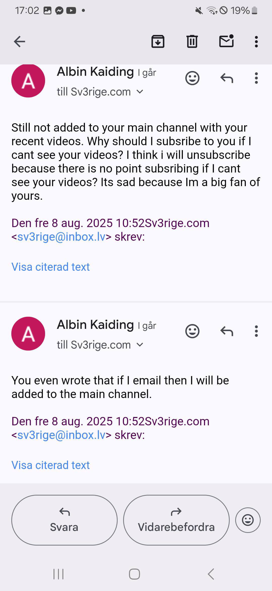This screenshot has width=272, height=591.
Task: Delete the conversation with trash icon
Action: (x=192, y=42)
